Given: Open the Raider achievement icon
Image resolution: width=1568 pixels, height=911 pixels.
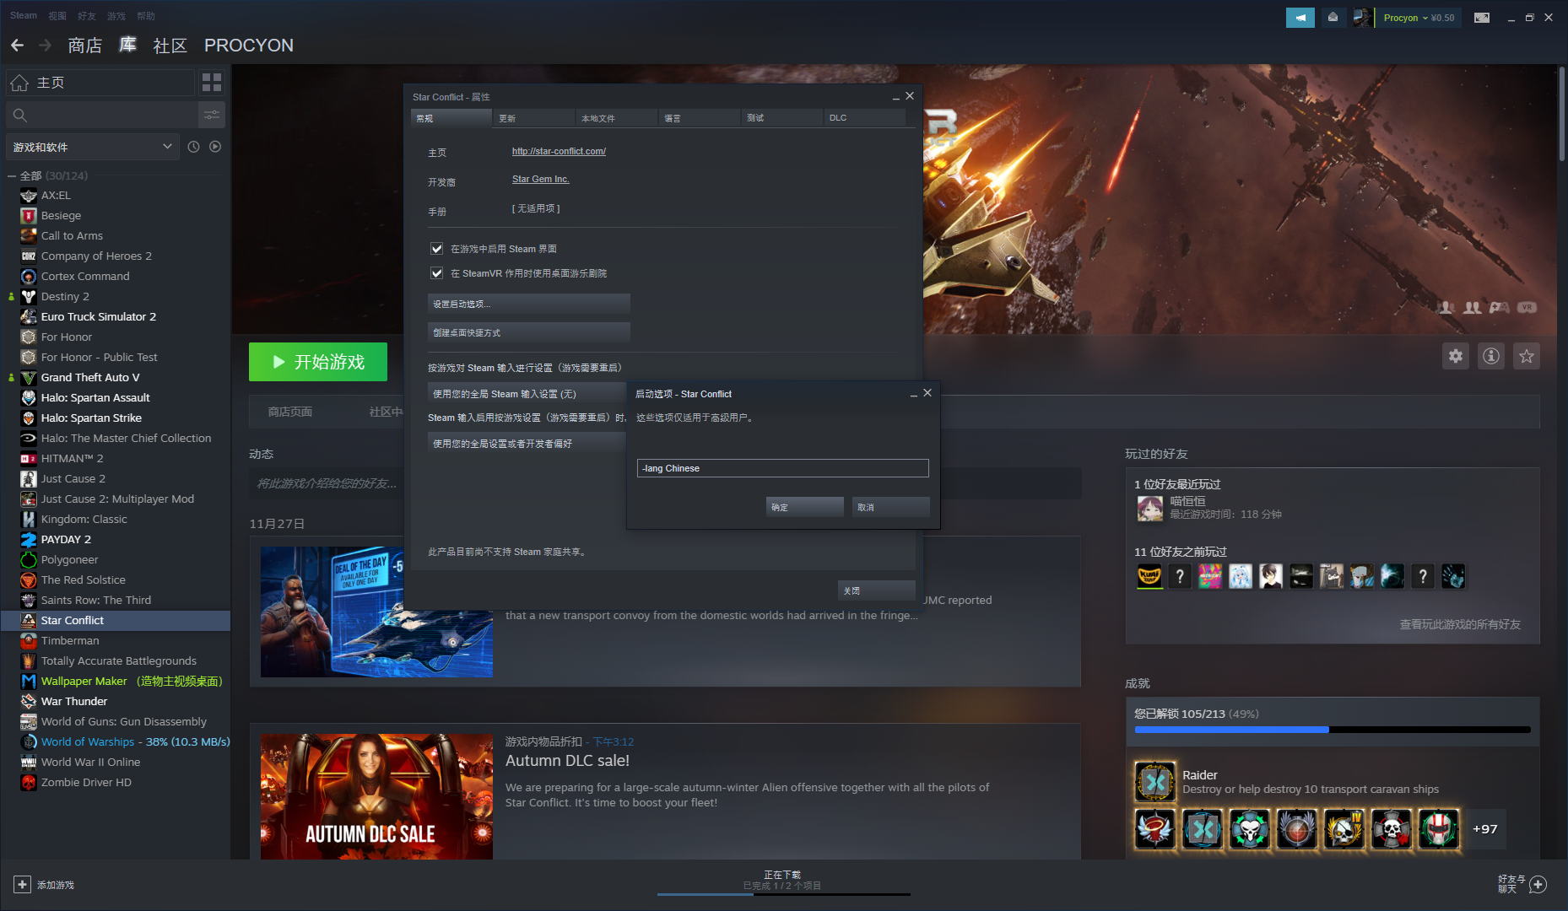Looking at the screenshot, I should [x=1155, y=782].
